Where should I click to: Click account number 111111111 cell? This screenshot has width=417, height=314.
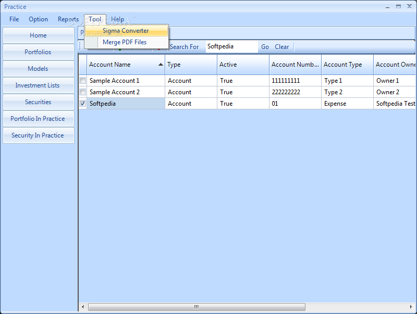pos(295,81)
